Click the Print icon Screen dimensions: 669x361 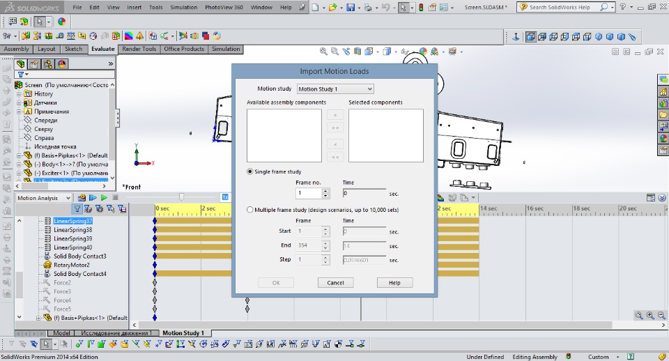pyautogui.click(x=368, y=7)
